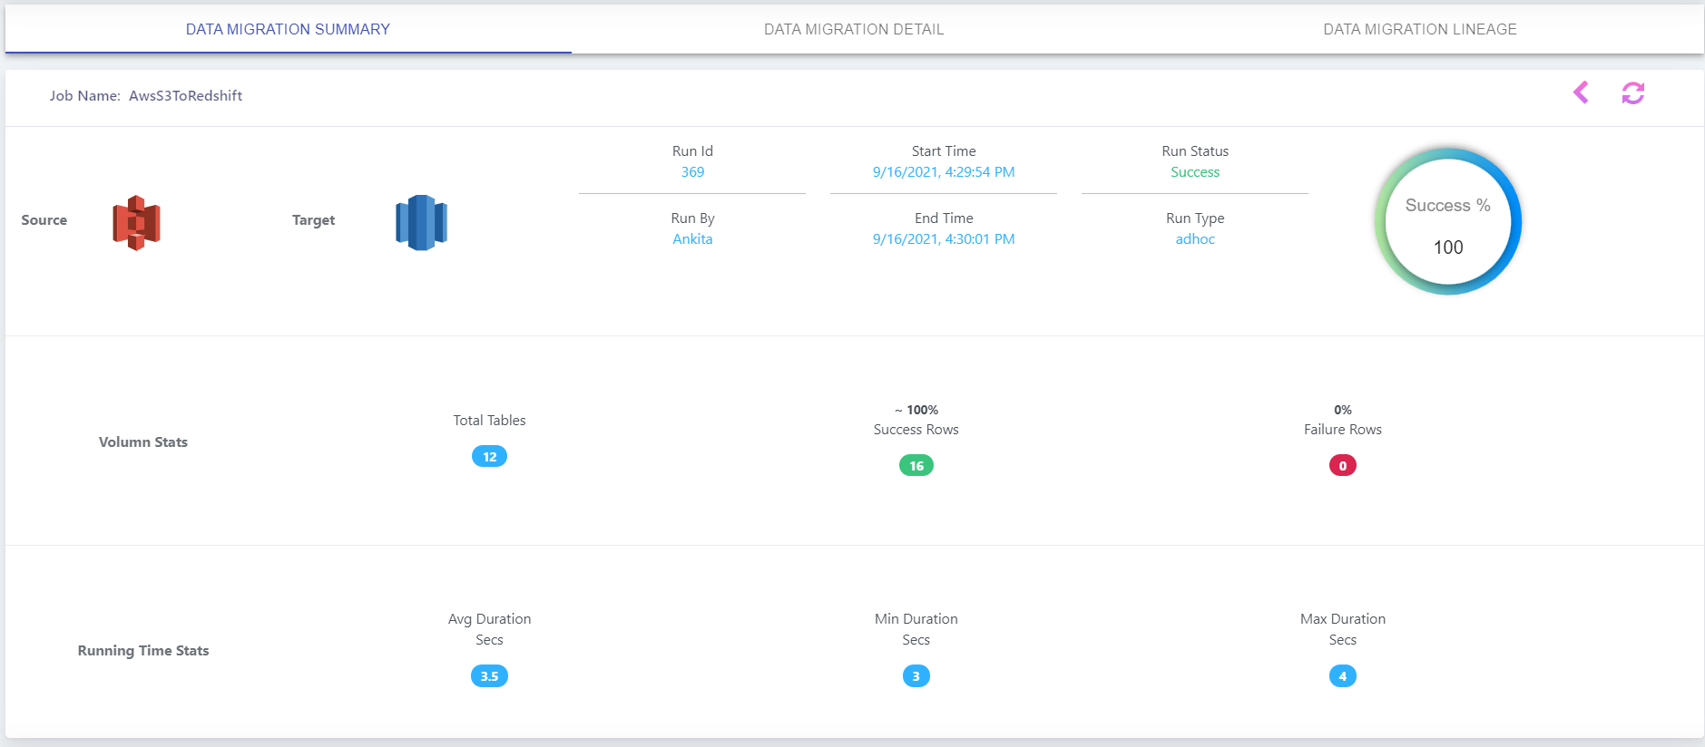Screen dimensions: 1705x747
Task: Open the Data Migration Detail tab
Action: tap(854, 29)
